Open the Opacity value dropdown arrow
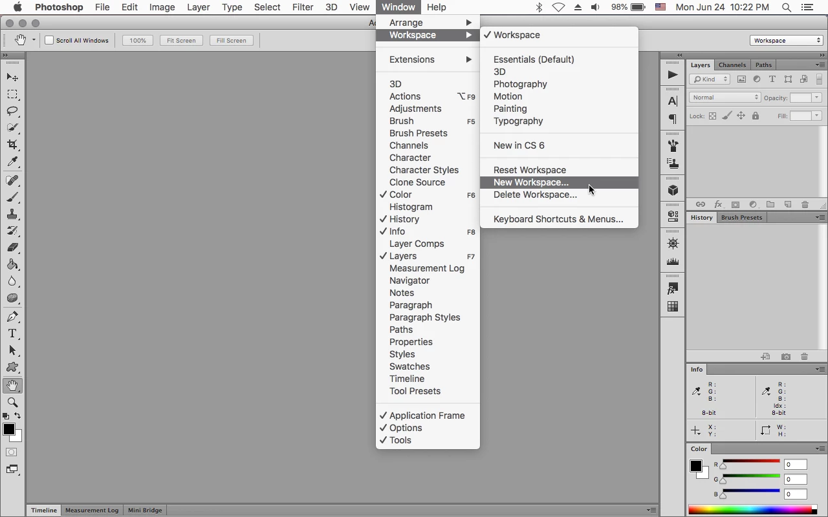The height and width of the screenshot is (517, 828). (817, 98)
